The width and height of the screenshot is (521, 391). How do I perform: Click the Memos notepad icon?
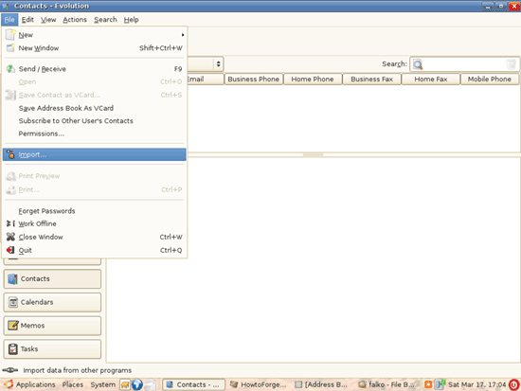coord(13,326)
